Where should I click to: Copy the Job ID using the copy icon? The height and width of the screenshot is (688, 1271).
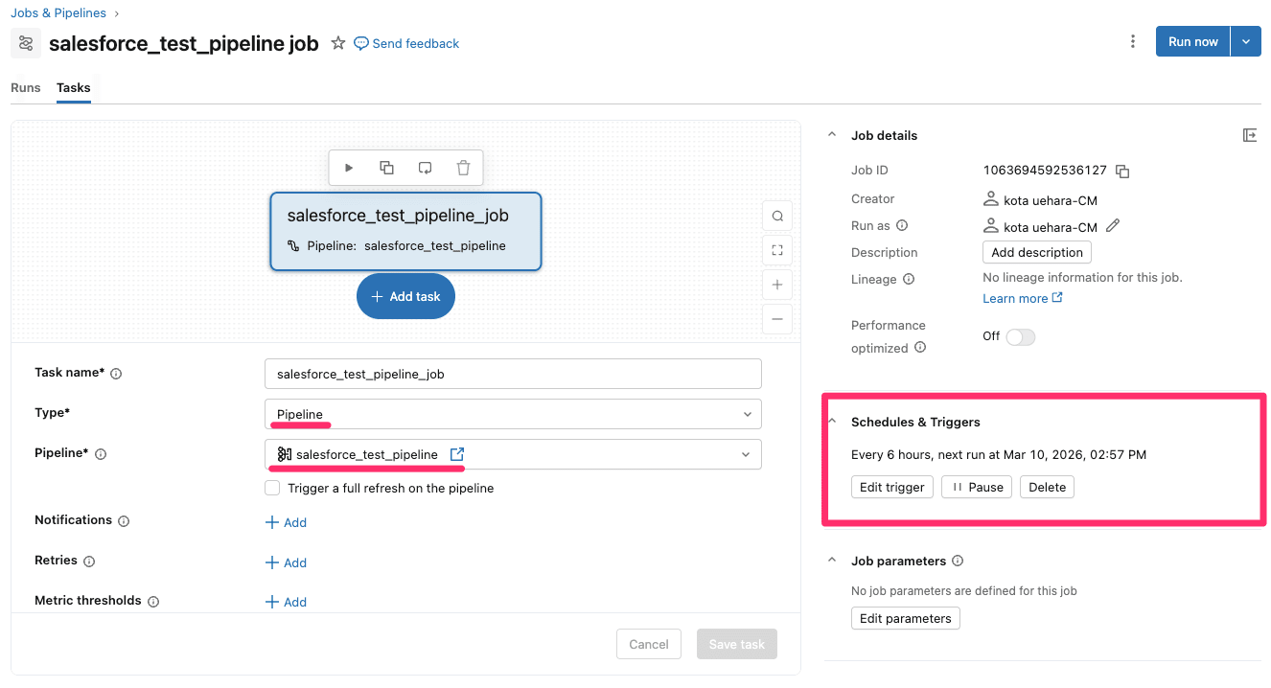(x=1121, y=171)
